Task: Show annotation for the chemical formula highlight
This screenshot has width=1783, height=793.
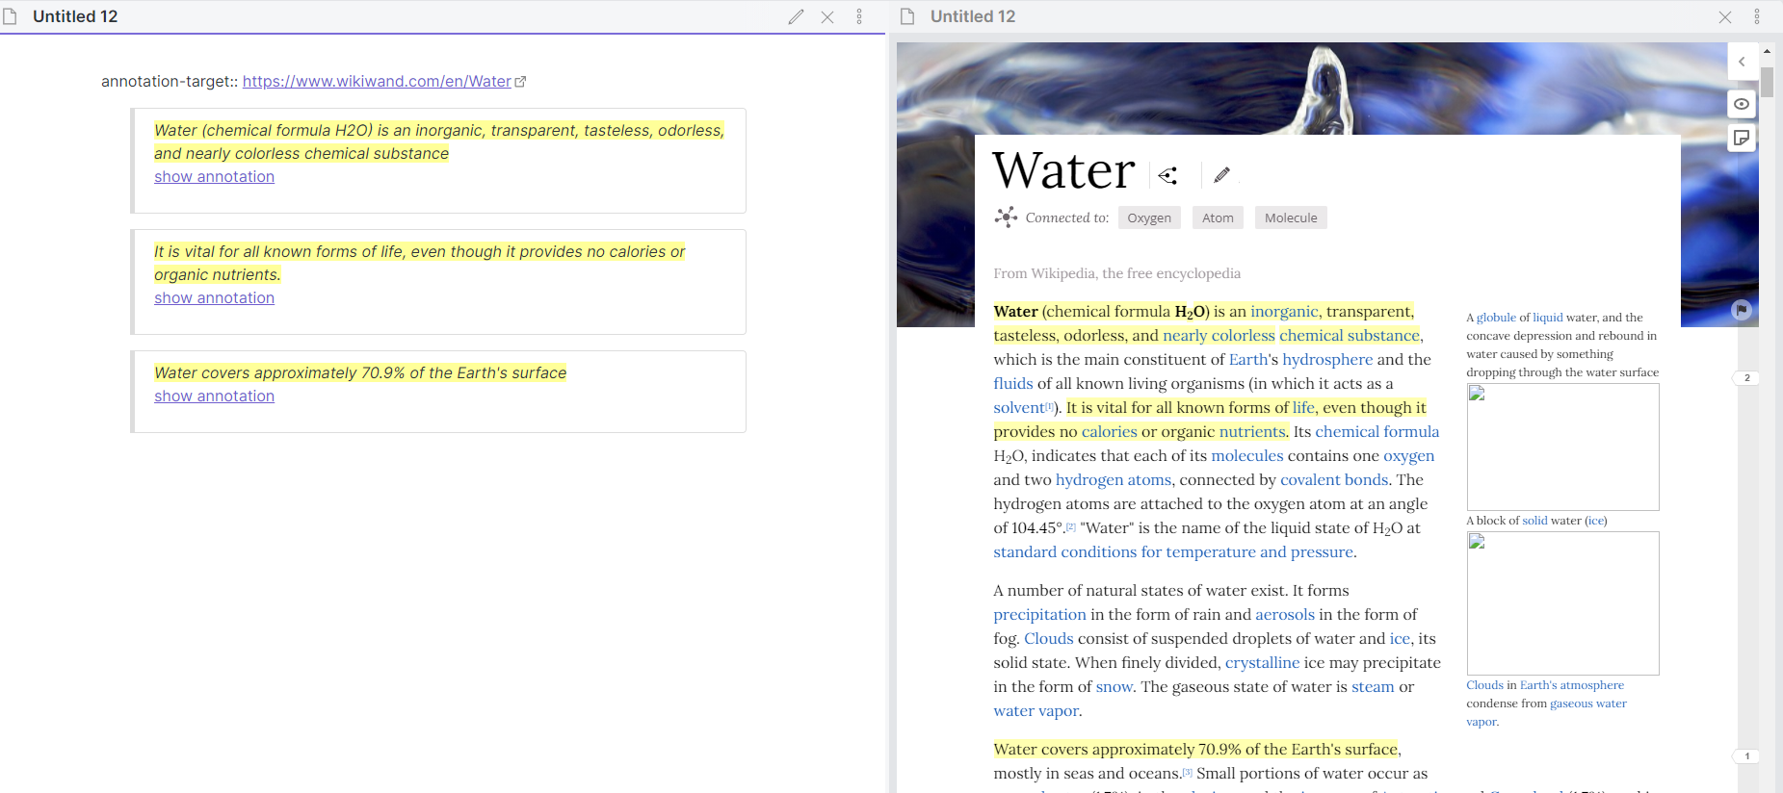Action: pyautogui.click(x=214, y=177)
